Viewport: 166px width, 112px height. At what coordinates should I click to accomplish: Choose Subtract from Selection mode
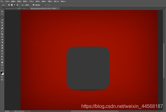(x=15, y=5)
